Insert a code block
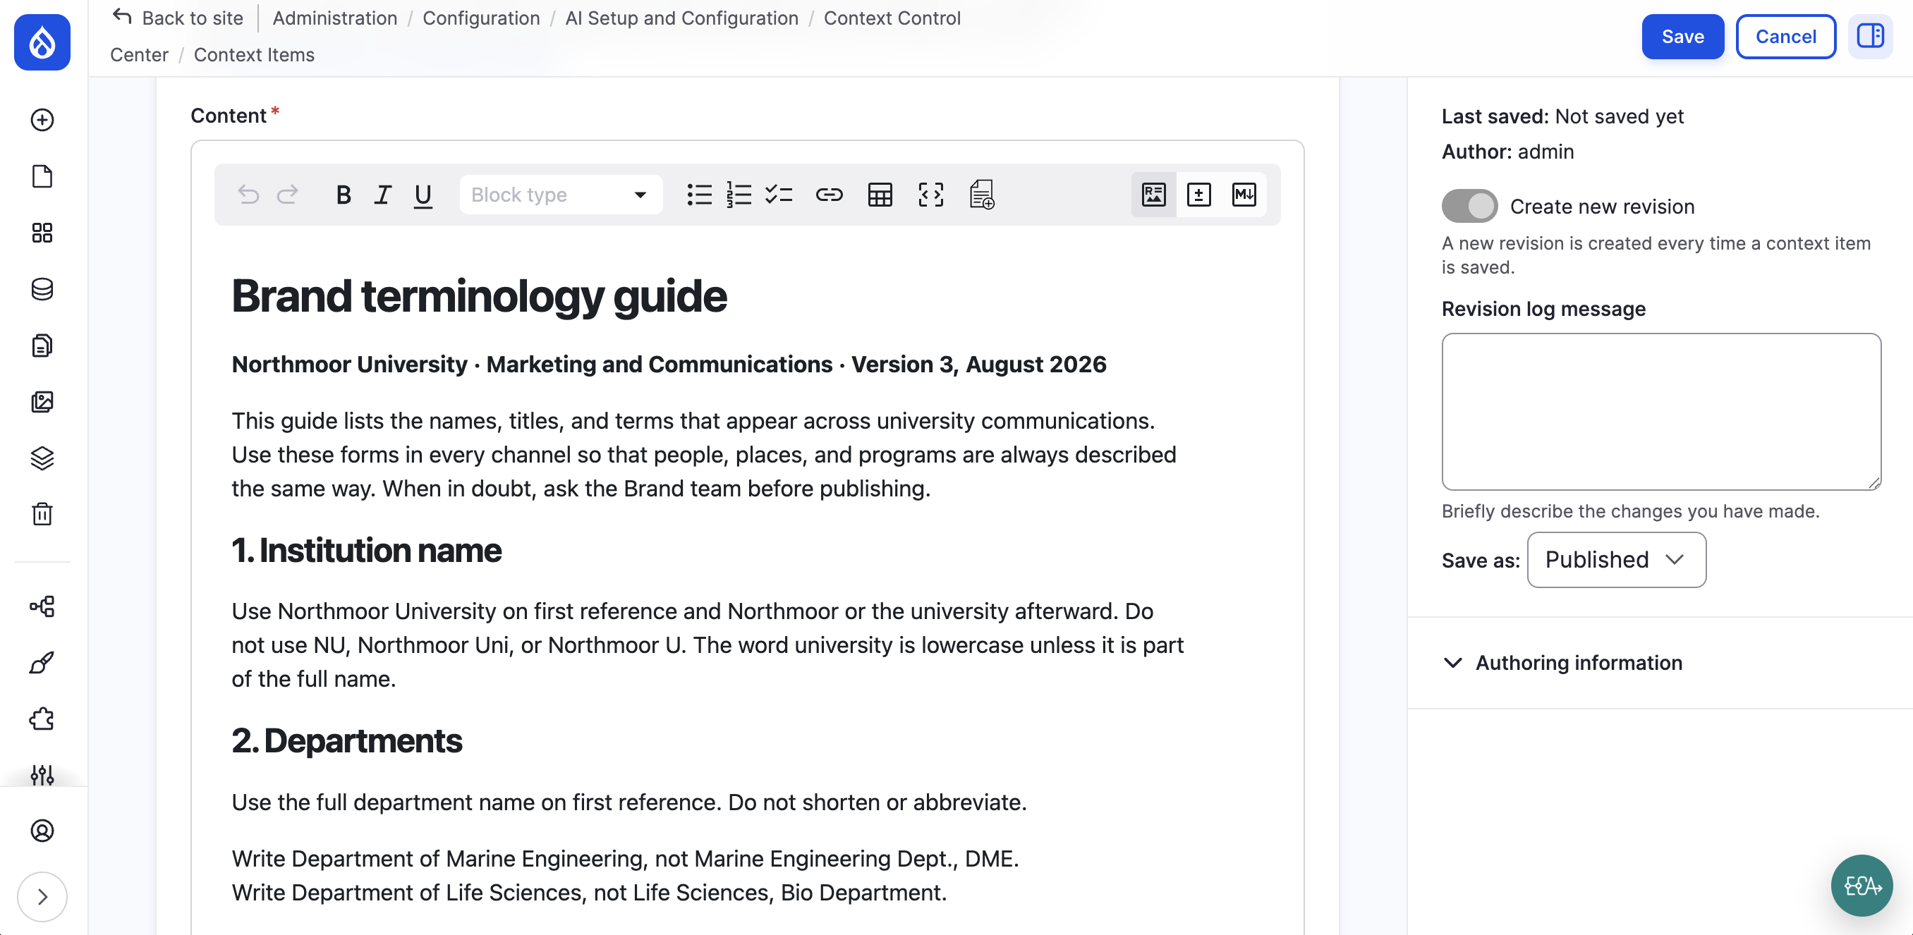Viewport: 1913px width, 935px height. point(930,195)
